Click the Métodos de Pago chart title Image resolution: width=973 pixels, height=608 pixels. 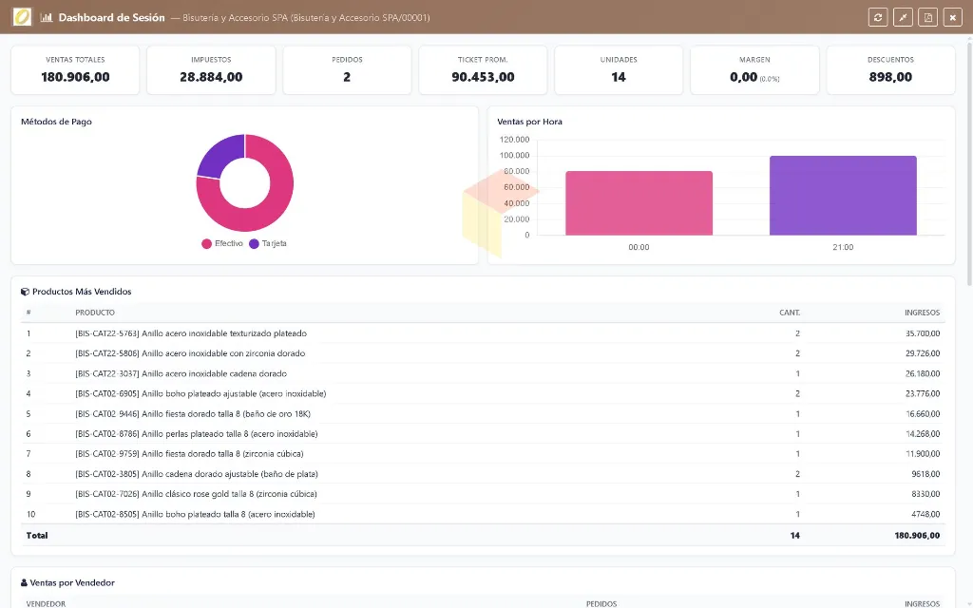pyautogui.click(x=56, y=122)
